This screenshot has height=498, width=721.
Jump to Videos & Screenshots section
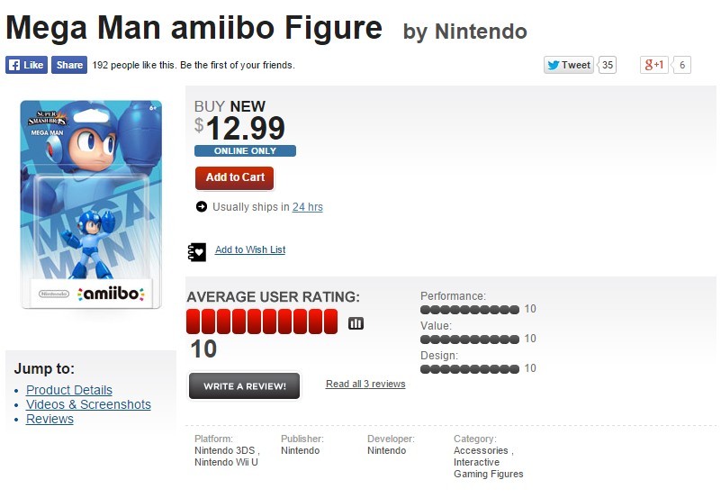(x=88, y=404)
